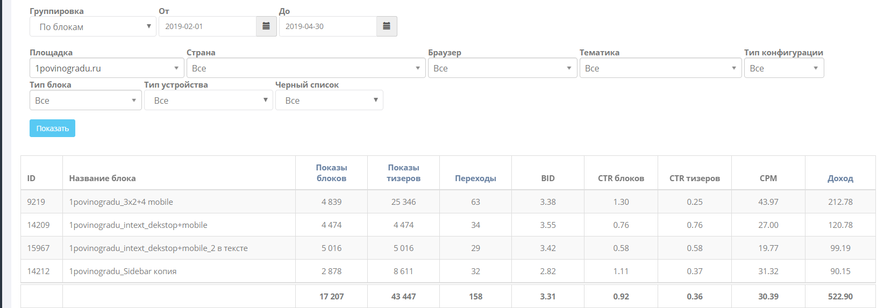Expand the Тип блока dropdown

pos(85,101)
